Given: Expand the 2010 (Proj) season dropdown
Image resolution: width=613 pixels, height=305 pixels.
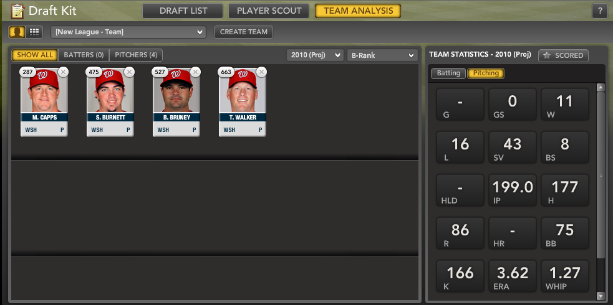Looking at the screenshot, I should pos(315,55).
